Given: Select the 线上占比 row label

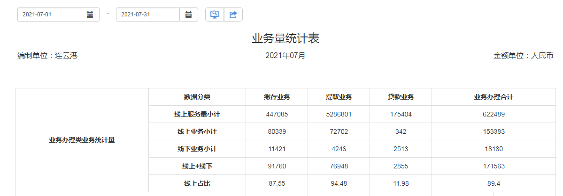Looking at the screenshot, I should click(197, 183).
